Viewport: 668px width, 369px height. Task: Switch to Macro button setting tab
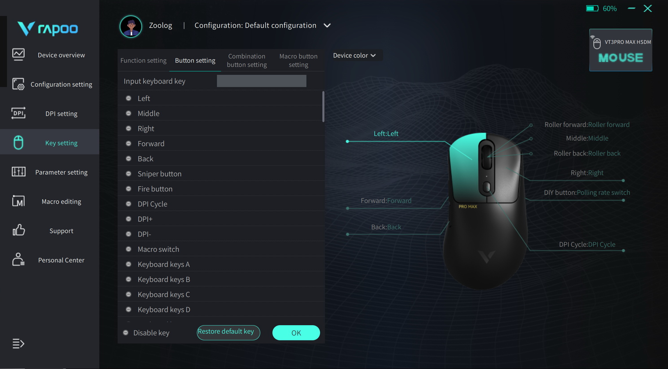(298, 60)
